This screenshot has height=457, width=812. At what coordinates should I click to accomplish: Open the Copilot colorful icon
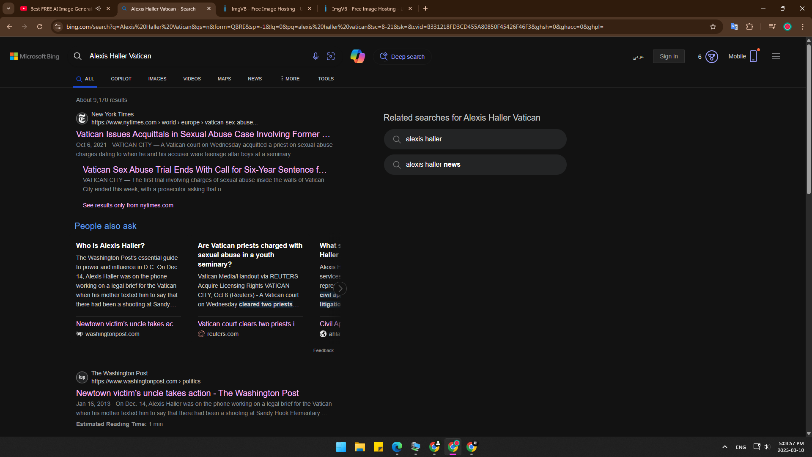pyautogui.click(x=358, y=56)
